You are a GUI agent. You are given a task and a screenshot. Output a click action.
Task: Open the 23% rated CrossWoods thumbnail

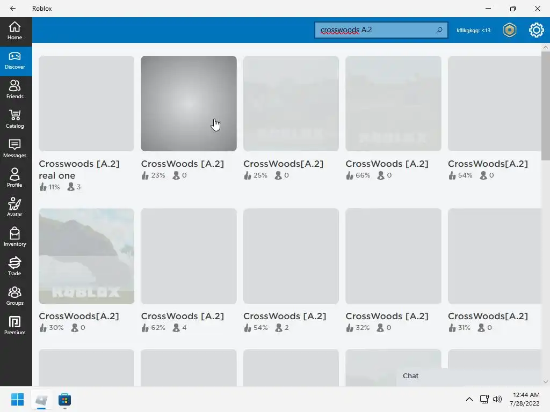[x=189, y=104]
